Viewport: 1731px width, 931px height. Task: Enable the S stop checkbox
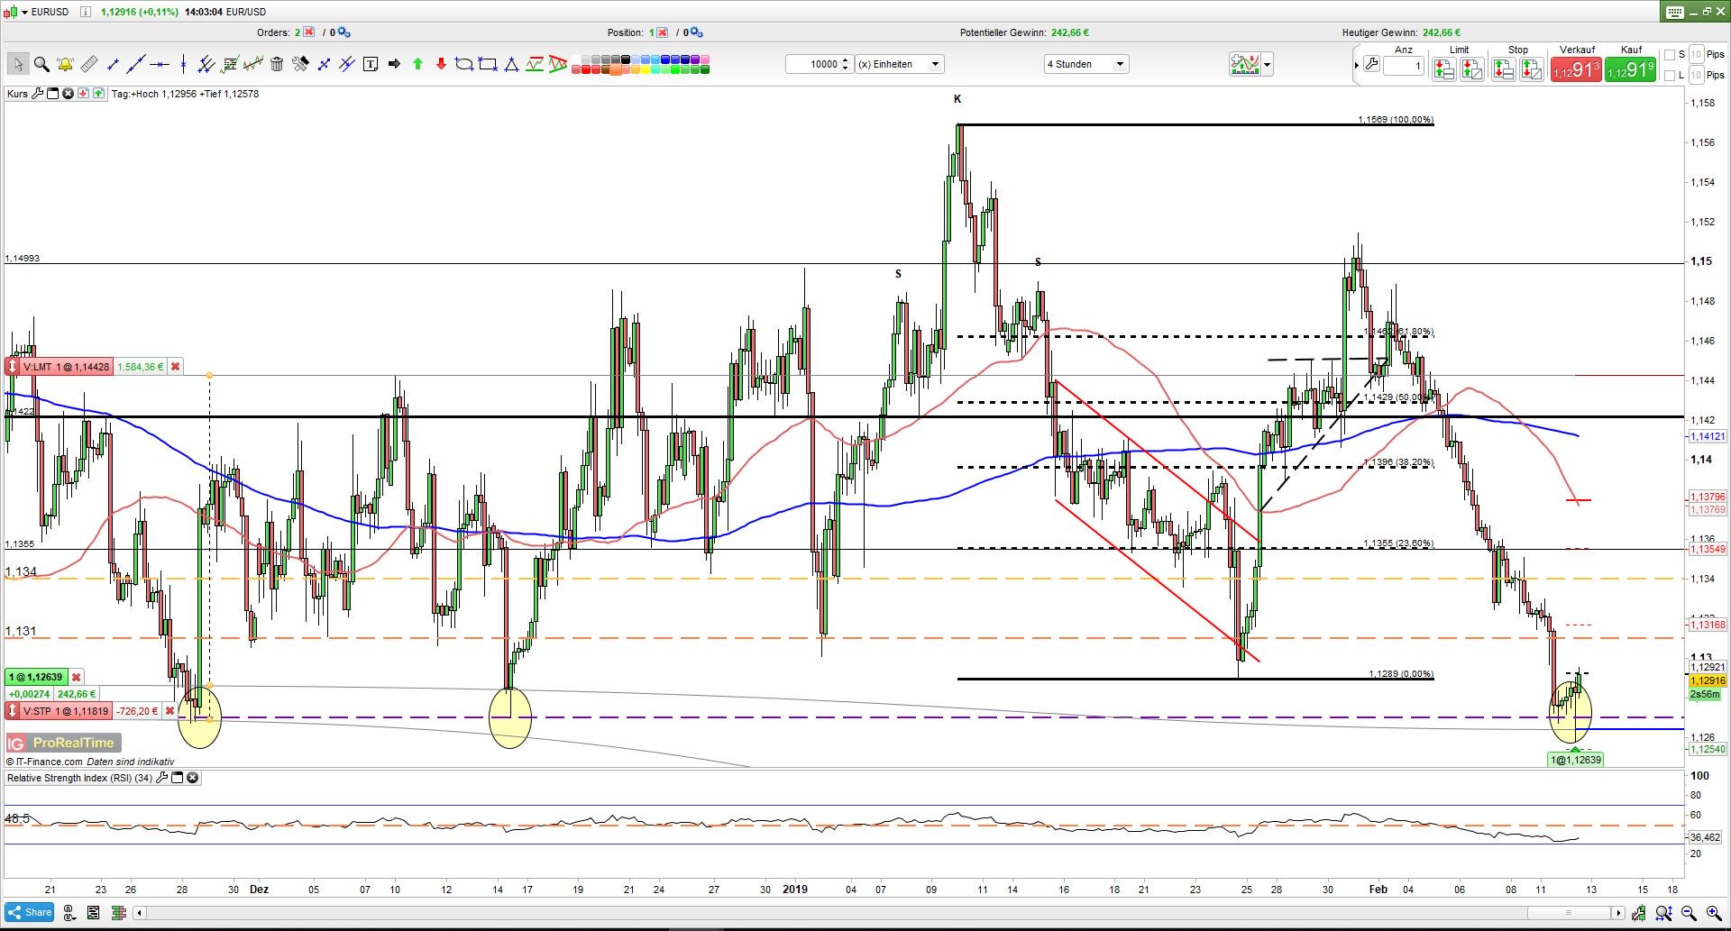point(1670,55)
